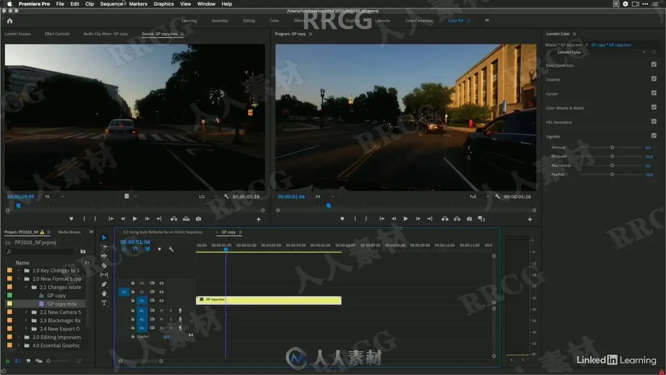The image size is (666, 375).
Task: Open the Sequence menu
Action: [112, 4]
